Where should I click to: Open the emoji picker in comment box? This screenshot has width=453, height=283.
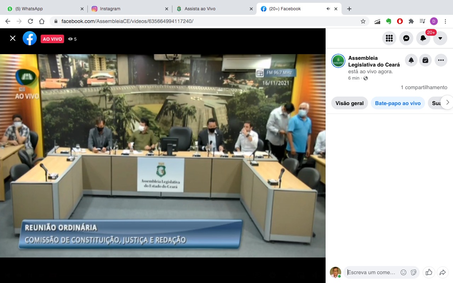[403, 272]
